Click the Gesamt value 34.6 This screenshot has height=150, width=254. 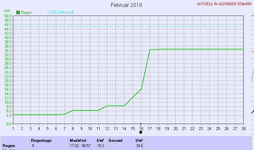point(139,145)
